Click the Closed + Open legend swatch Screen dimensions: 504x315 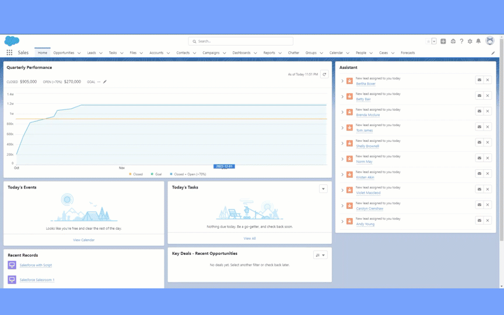pyautogui.click(x=171, y=174)
